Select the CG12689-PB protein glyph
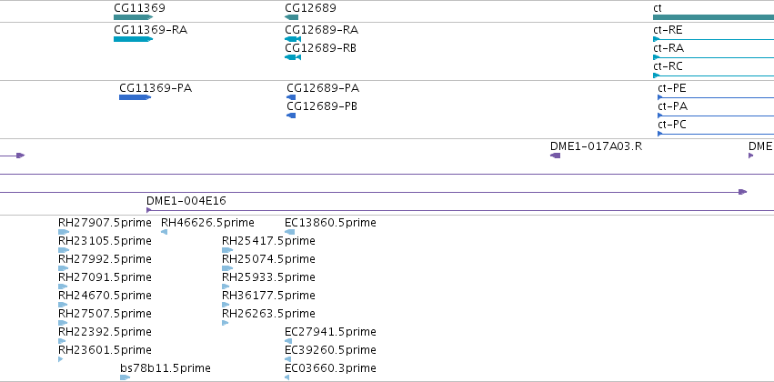This screenshot has width=774, height=382. coord(291,116)
